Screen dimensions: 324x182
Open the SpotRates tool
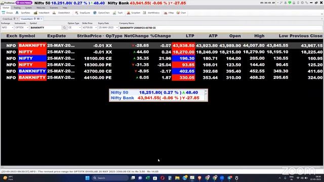(23, 13)
